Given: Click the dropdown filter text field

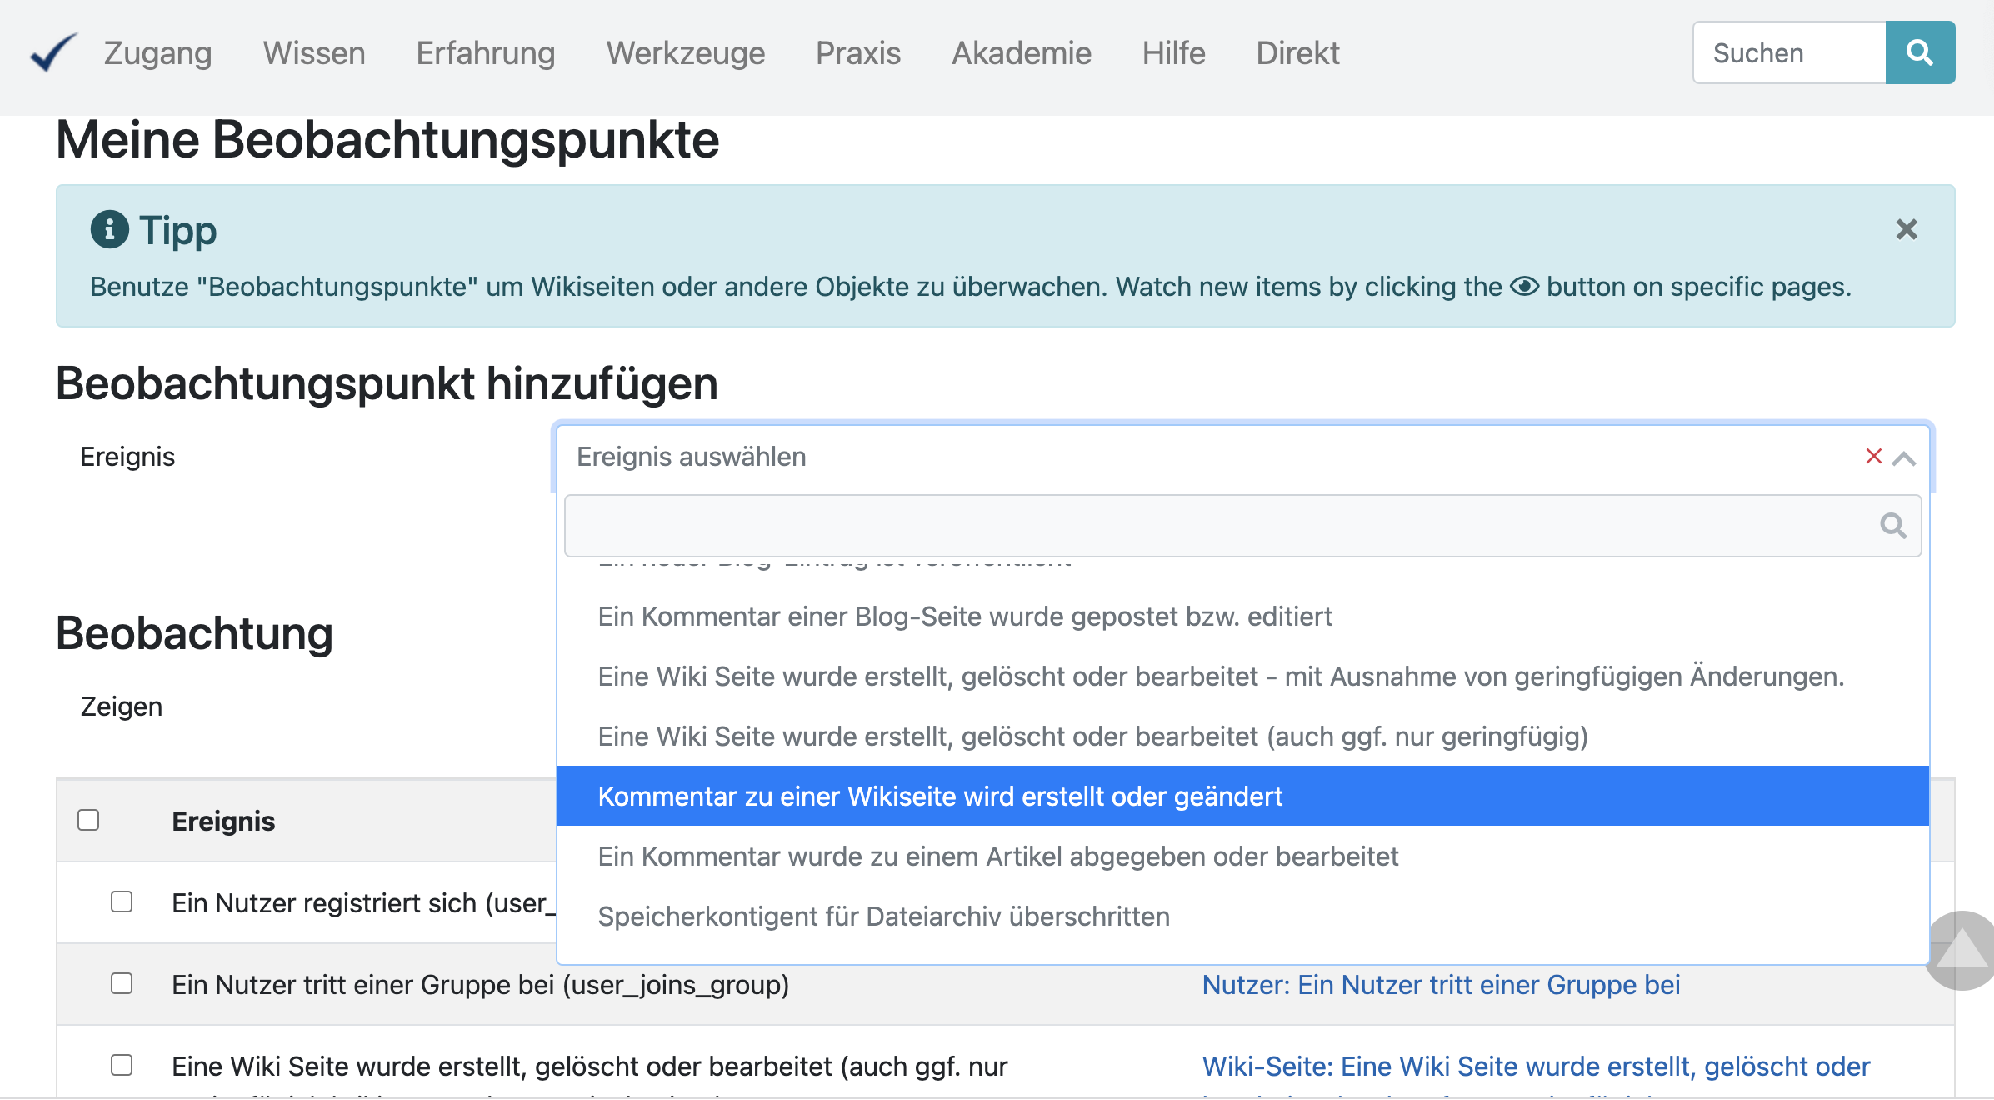Looking at the screenshot, I should 1217,526.
